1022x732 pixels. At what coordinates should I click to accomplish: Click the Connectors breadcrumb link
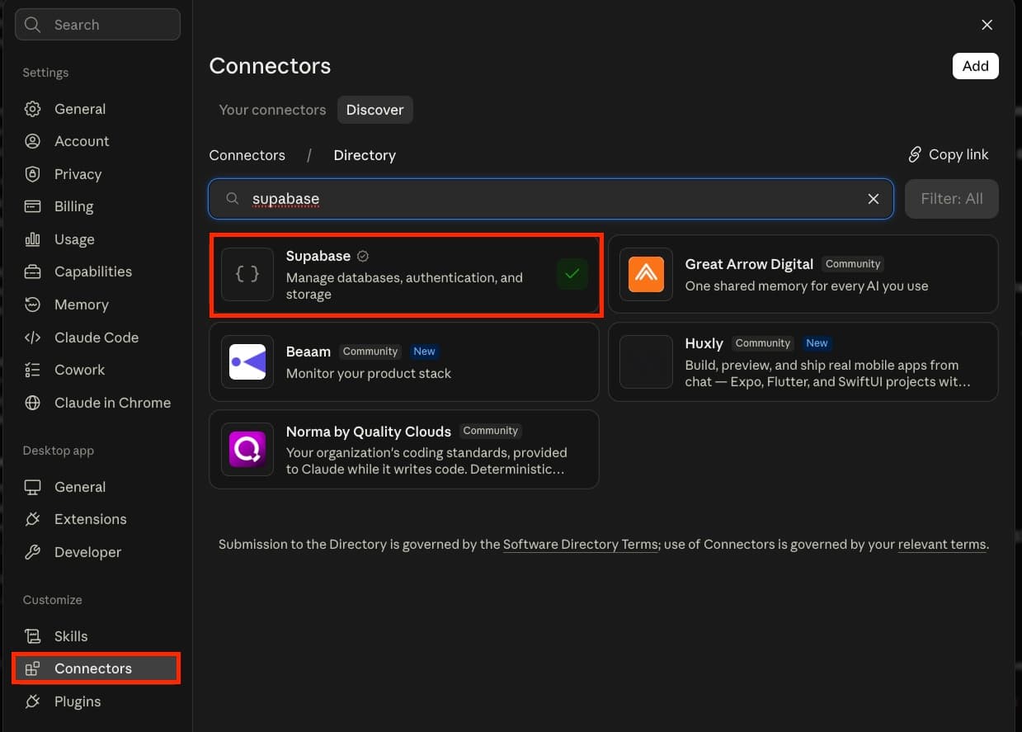pos(247,155)
